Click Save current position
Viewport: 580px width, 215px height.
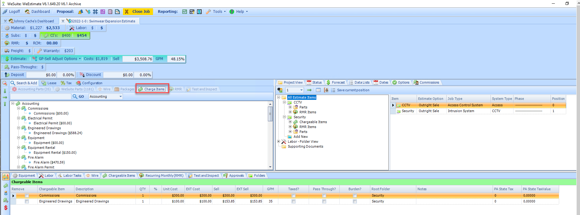(x=350, y=90)
